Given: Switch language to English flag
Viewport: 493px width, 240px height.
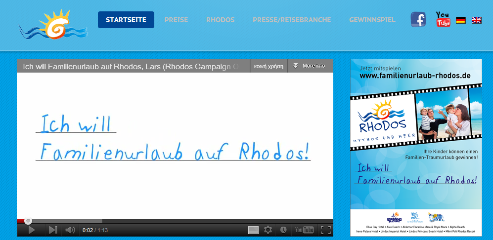Looking at the screenshot, I should point(477,20).
